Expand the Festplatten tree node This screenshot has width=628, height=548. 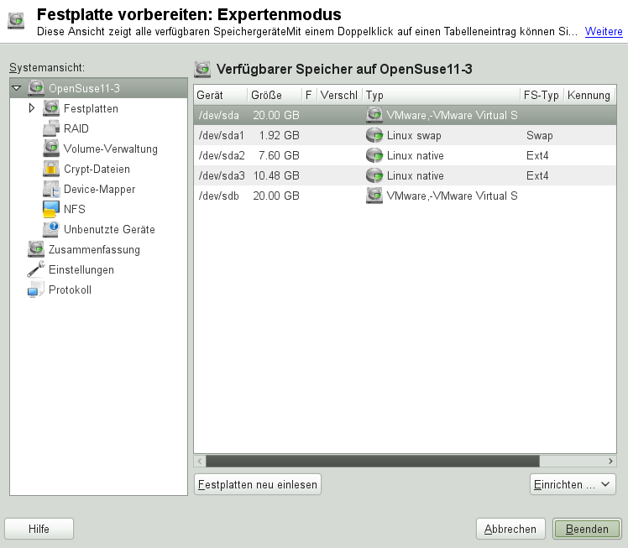tap(32, 108)
